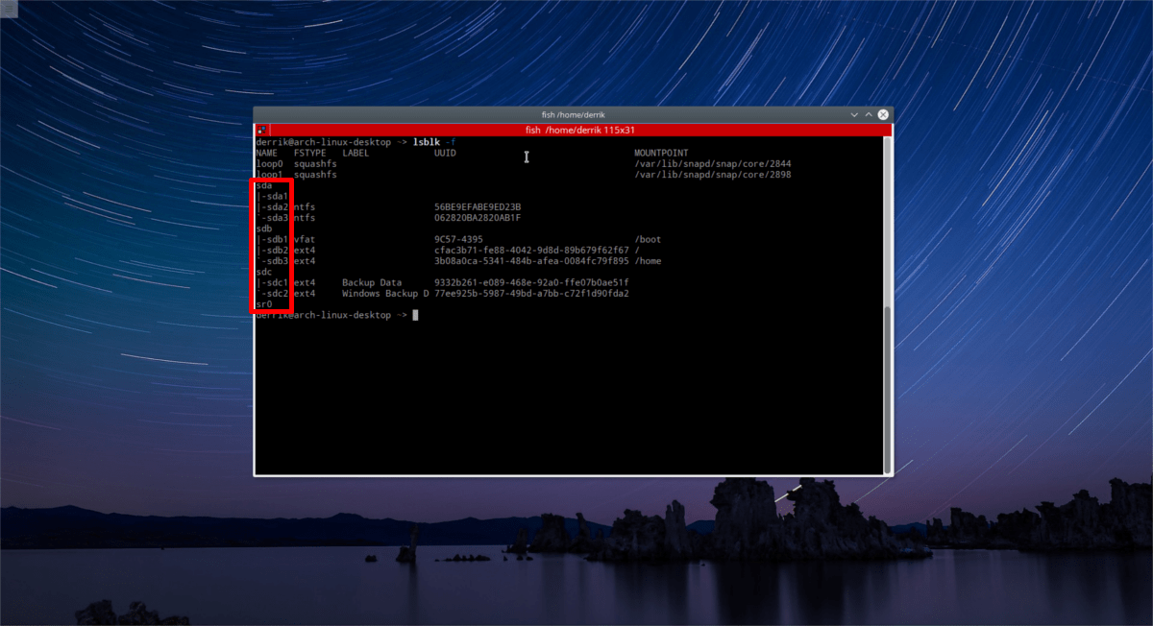Click the sdc2 partition entry
Image resolution: width=1153 pixels, height=626 pixels.
point(275,293)
